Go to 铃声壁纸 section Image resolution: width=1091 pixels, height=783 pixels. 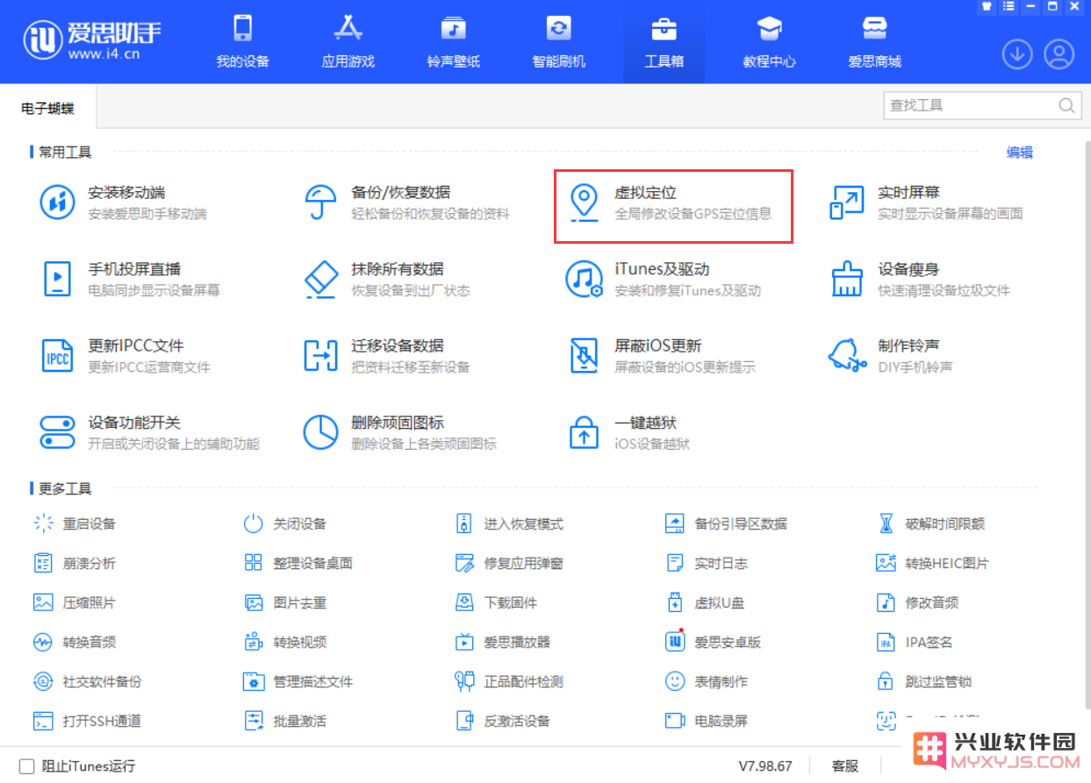[x=454, y=41]
